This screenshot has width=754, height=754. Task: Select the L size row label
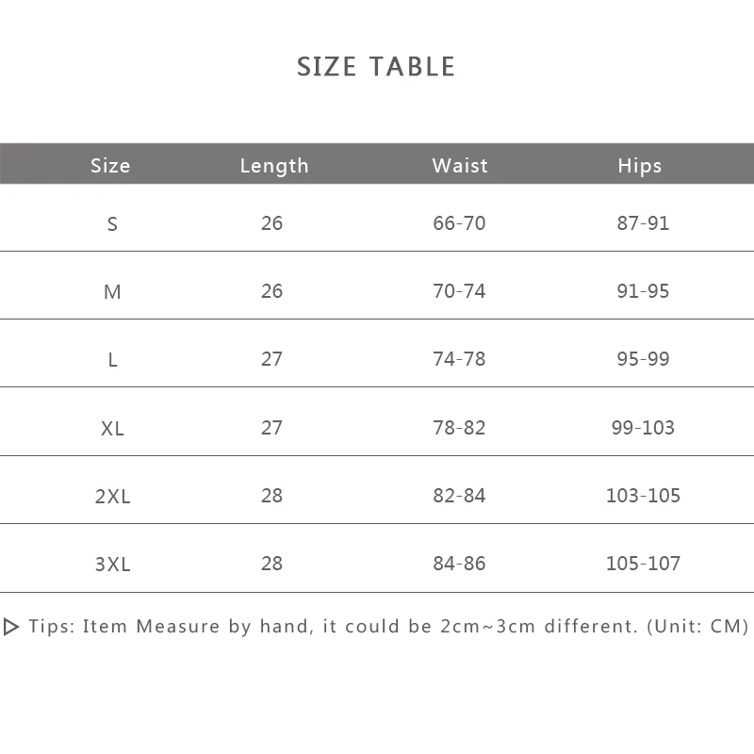[x=113, y=360]
